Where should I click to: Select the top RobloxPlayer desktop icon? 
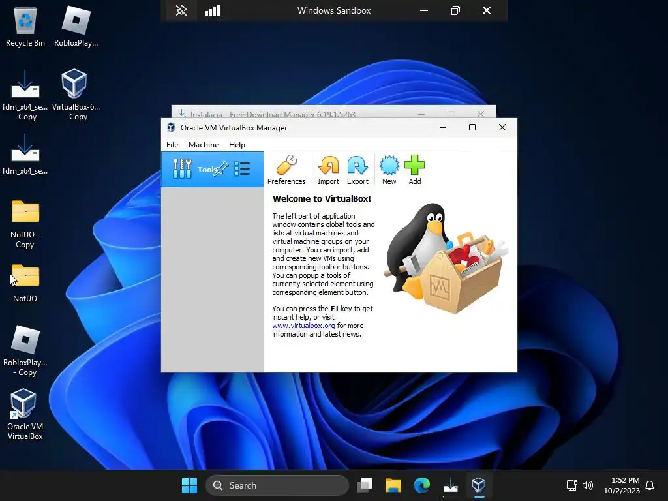pos(76,27)
